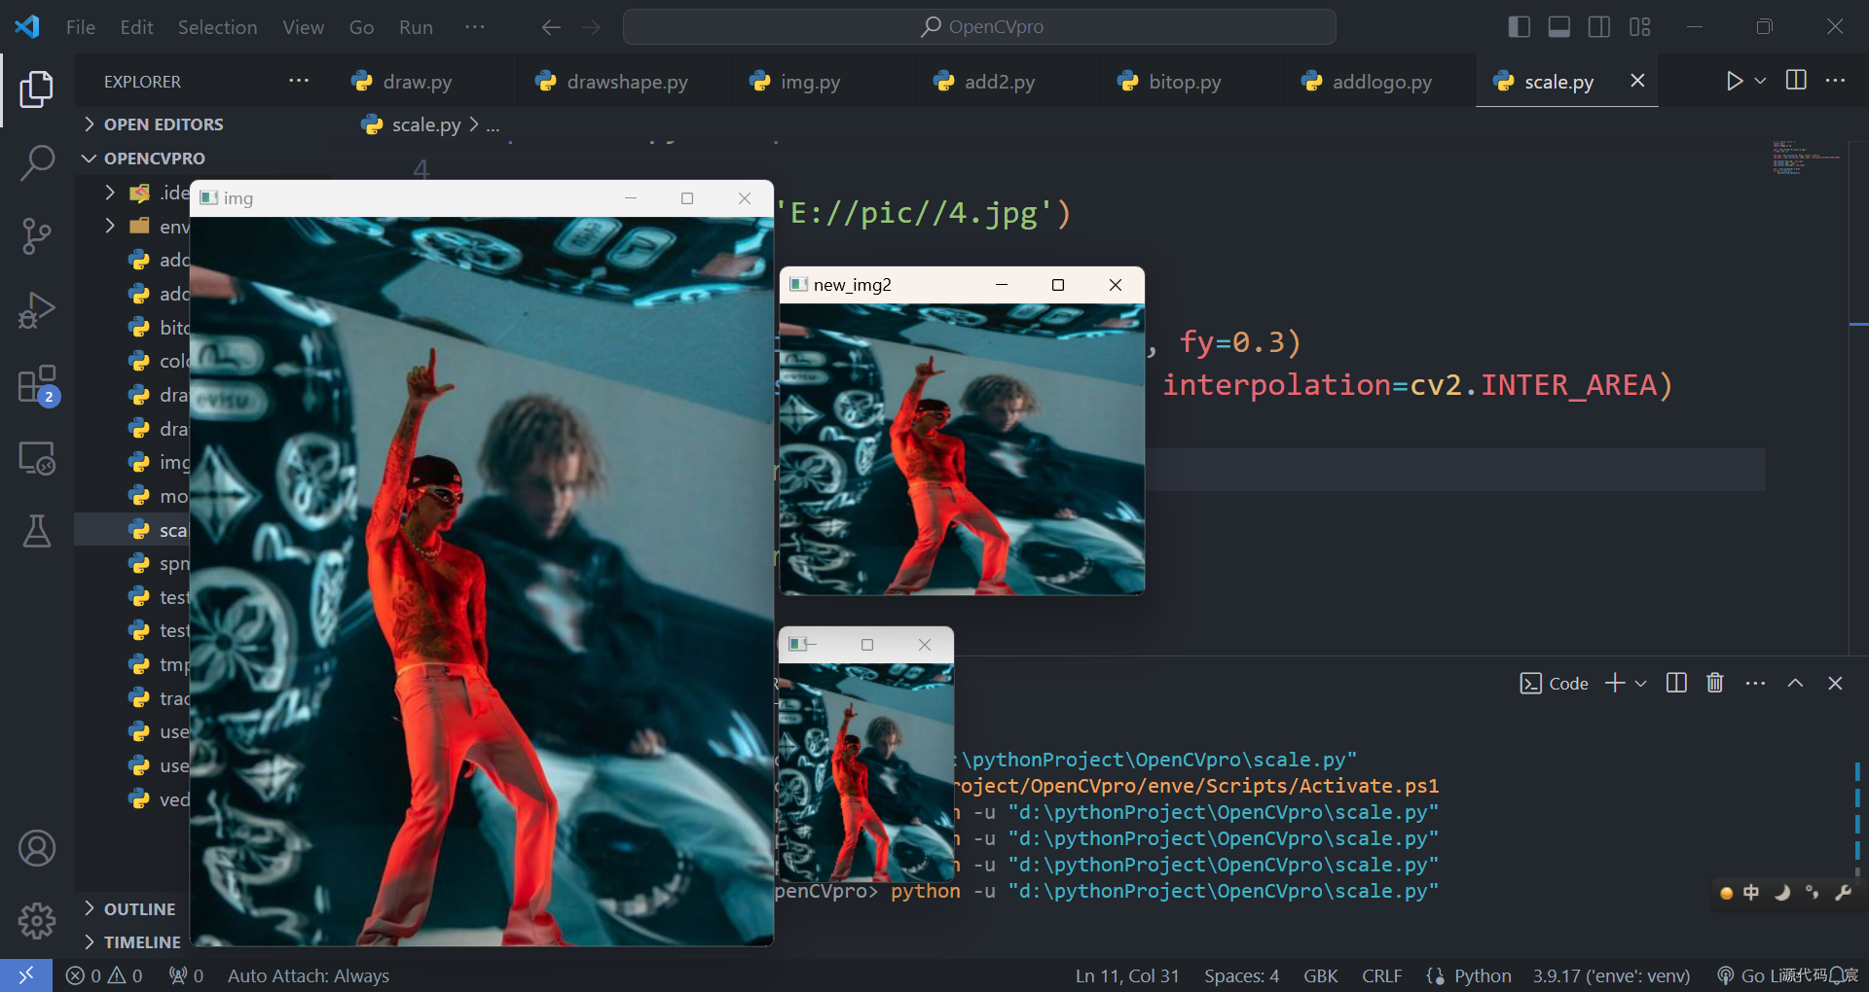Open the new terminal plus button

(x=1615, y=684)
